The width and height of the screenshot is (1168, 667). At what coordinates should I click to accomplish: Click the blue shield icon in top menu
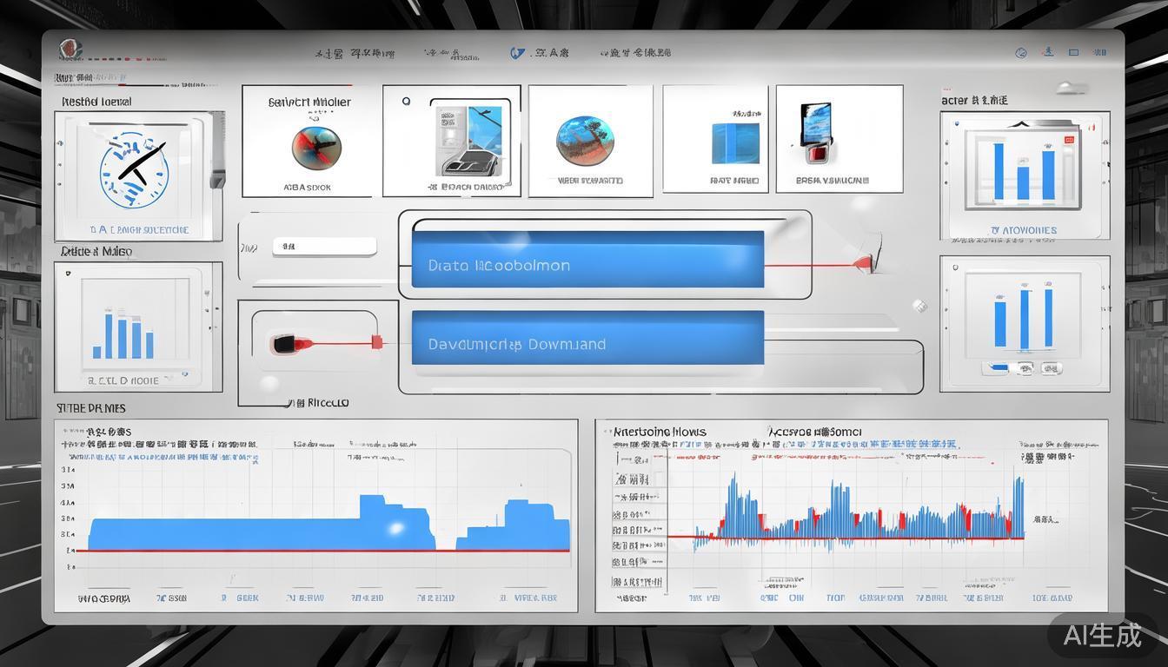518,53
